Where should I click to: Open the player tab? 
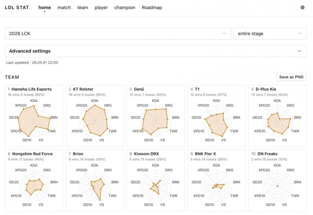pos(101,7)
